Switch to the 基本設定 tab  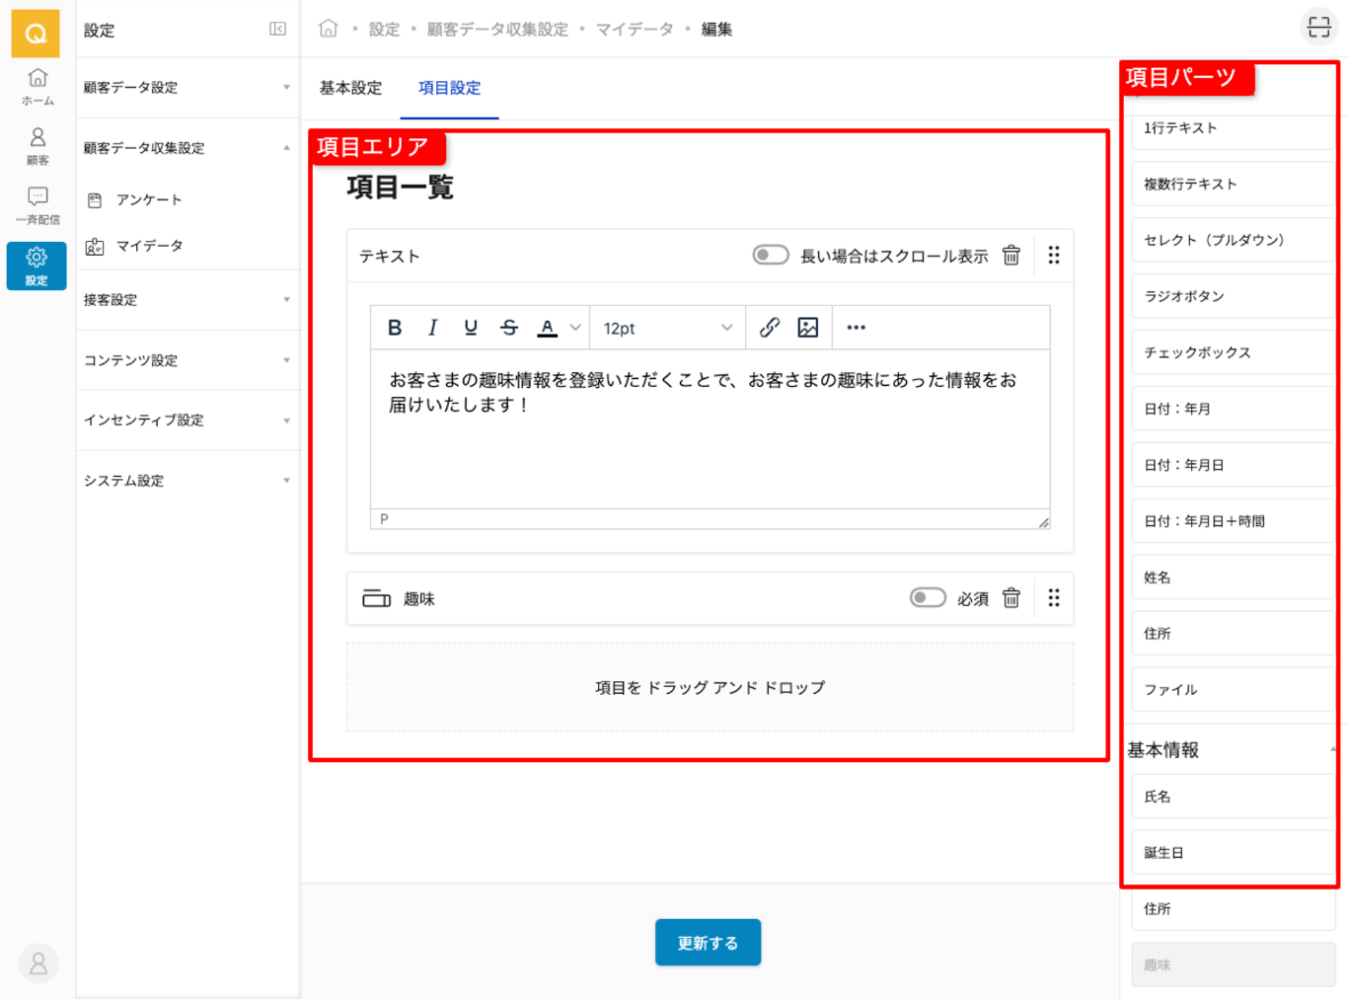pos(350,88)
